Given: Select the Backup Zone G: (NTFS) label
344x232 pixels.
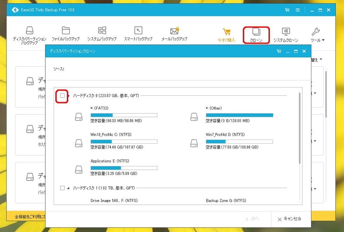Looking at the screenshot, I should pyautogui.click(x=226, y=200).
